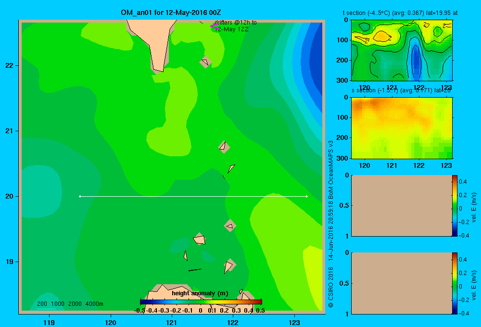
Task: Click the -0.5 tick on the height anomaly bar
Action: 140,311
